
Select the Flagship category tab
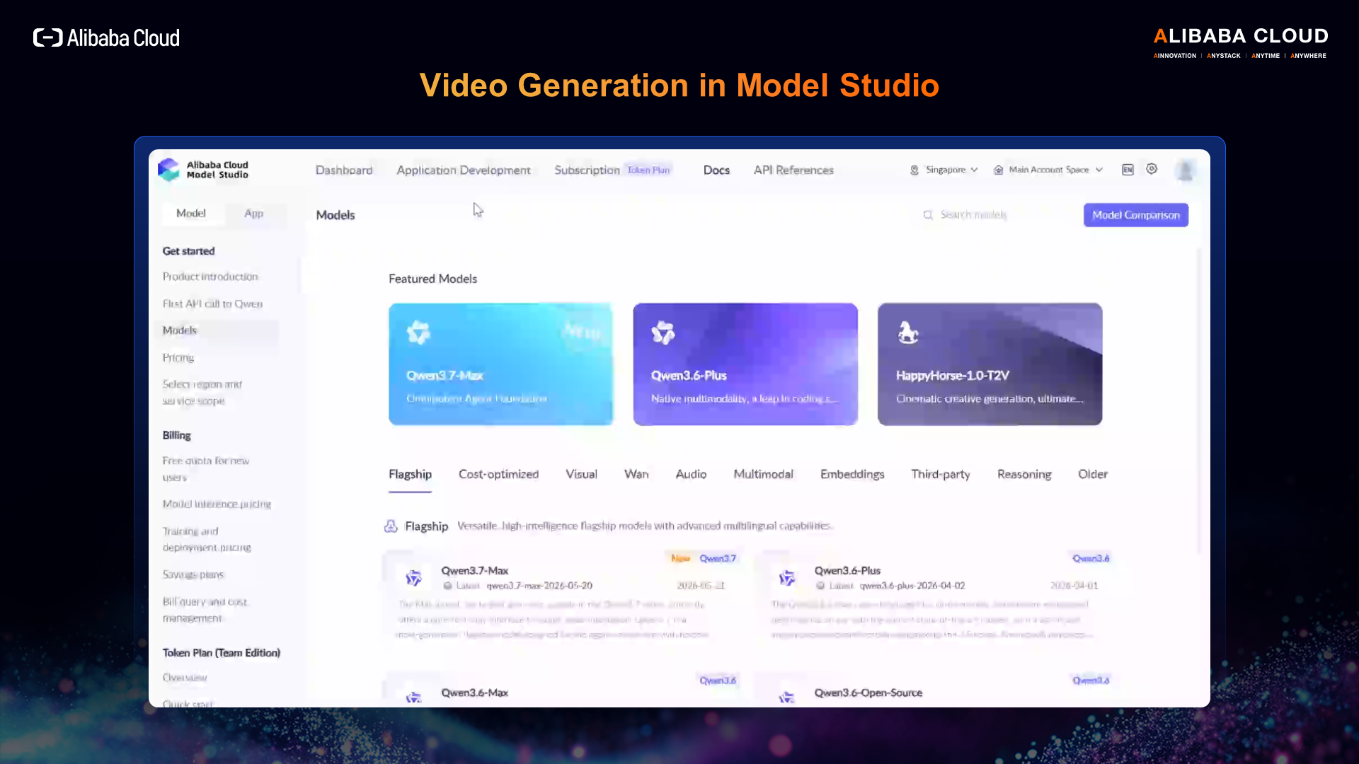pyautogui.click(x=410, y=475)
